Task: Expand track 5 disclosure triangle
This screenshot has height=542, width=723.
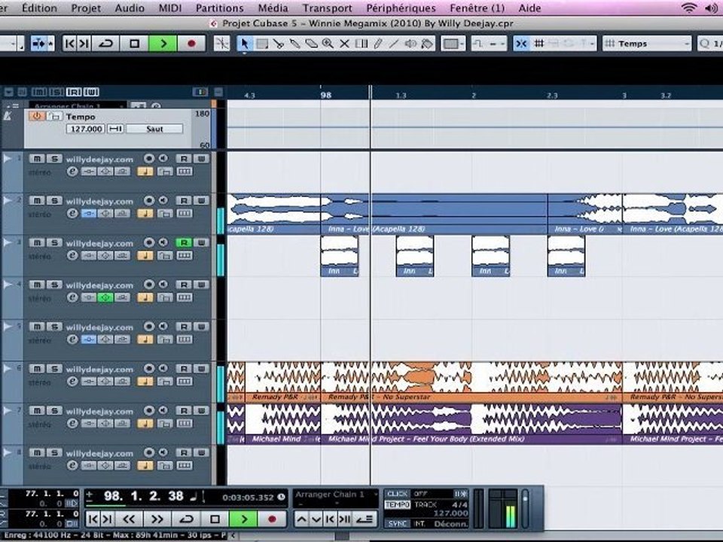Action: 8,326
